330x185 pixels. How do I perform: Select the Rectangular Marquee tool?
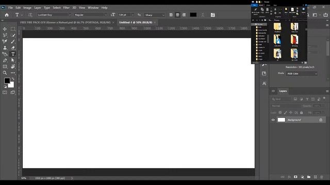click(13, 29)
